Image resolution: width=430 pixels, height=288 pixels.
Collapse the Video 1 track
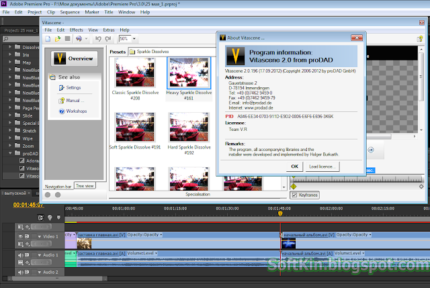pos(40,236)
